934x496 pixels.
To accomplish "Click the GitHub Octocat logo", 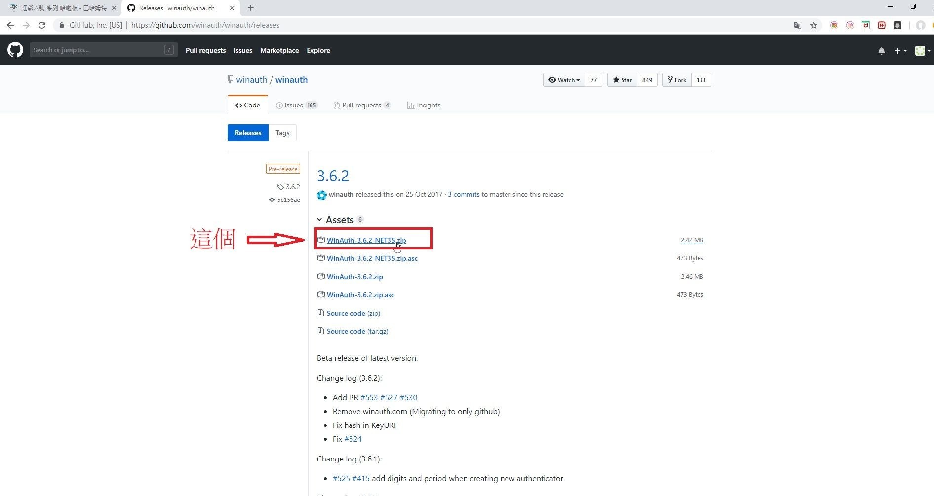I will [15, 50].
